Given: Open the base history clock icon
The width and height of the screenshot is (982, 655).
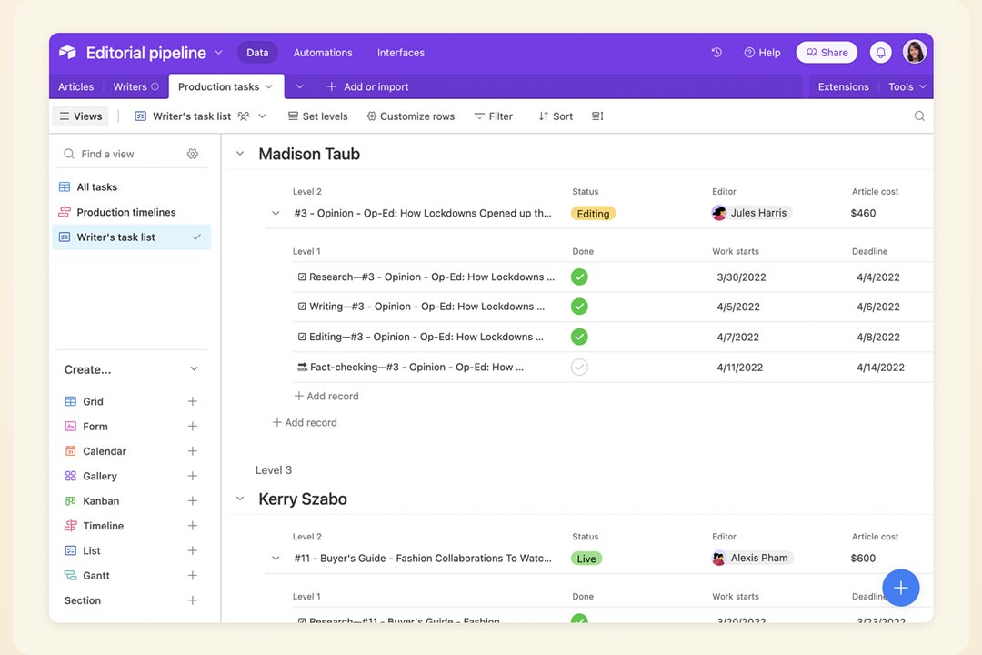Looking at the screenshot, I should pyautogui.click(x=716, y=53).
